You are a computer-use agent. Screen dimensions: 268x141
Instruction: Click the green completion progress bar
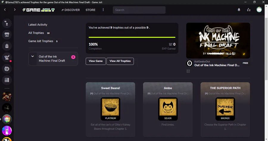(x=132, y=37)
